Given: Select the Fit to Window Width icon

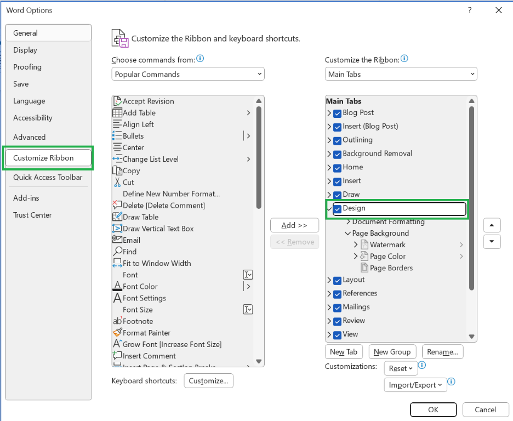Looking at the screenshot, I should coord(117,263).
